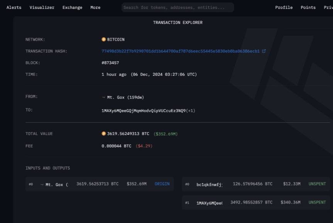This screenshot has width=333, height=223.
Task: Open the Mt. Gox (159dw) sender entity
Action: pos(125,98)
